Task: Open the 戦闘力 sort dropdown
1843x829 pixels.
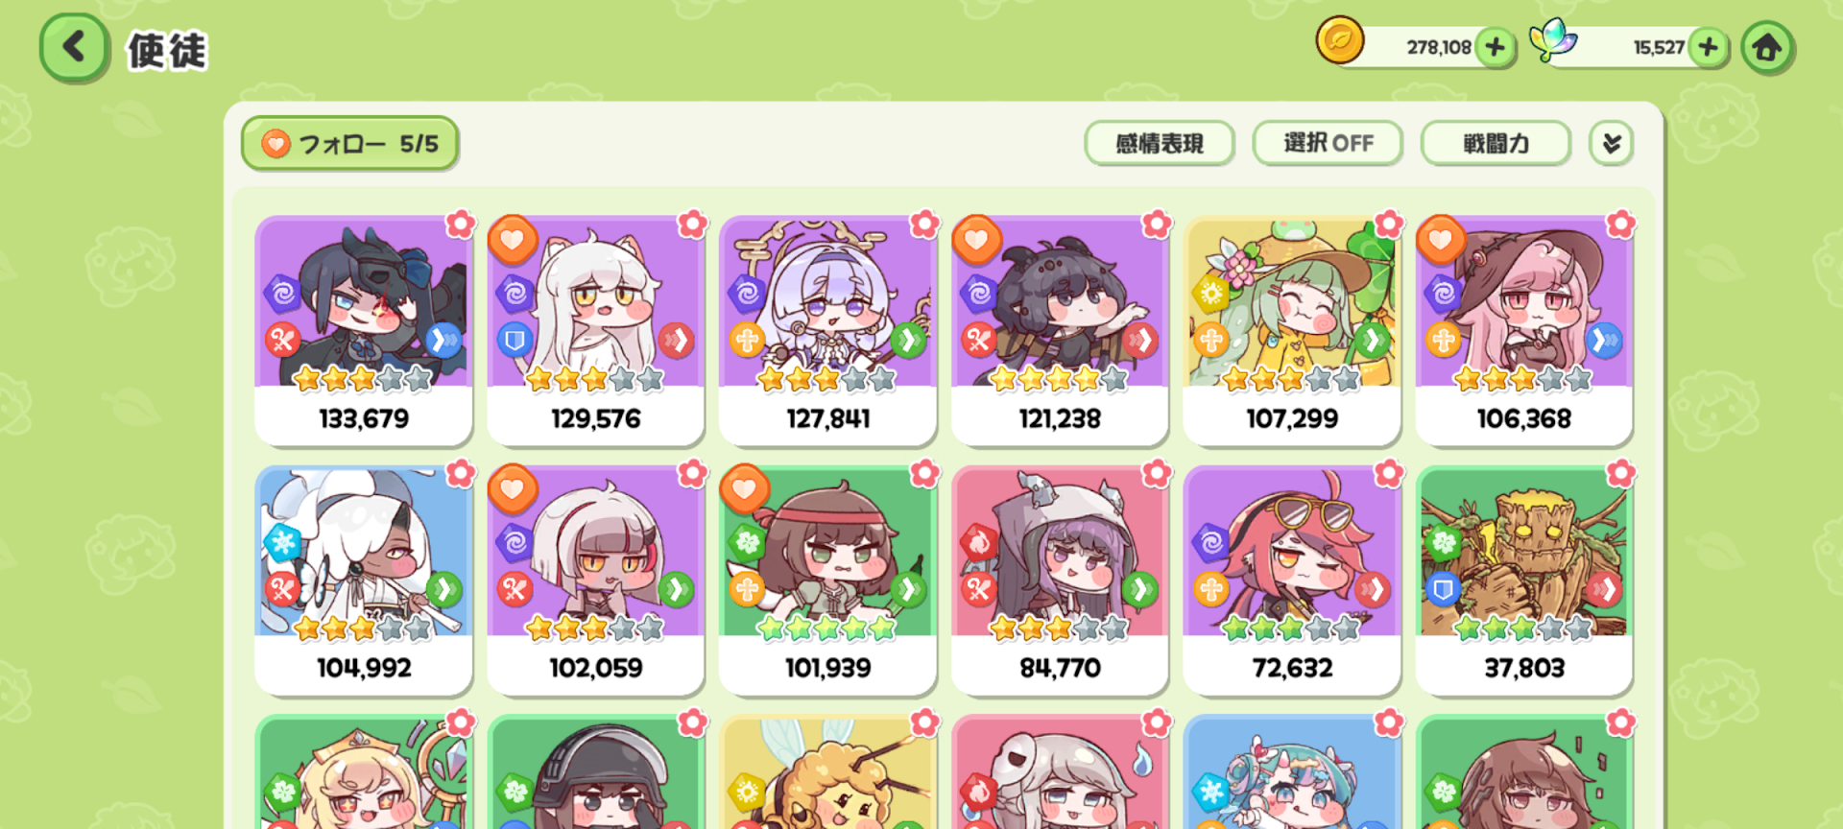Action: tap(1496, 143)
